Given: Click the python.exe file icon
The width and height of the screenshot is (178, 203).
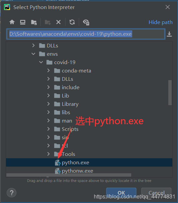Looking at the screenshot, I should pos(57,163).
